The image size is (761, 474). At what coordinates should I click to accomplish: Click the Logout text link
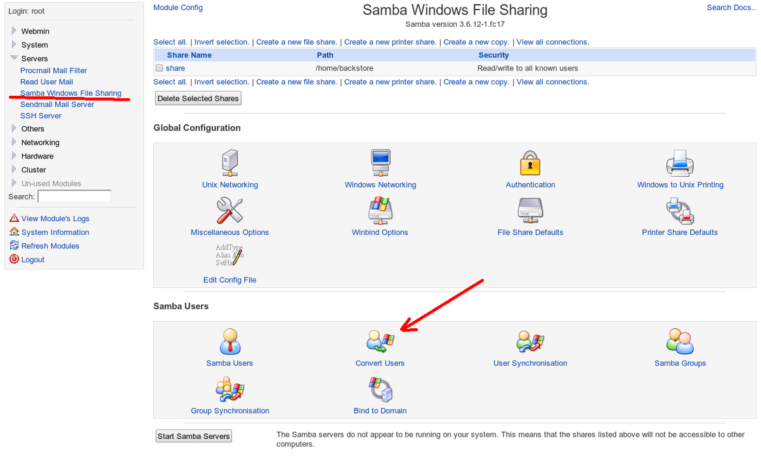(33, 260)
